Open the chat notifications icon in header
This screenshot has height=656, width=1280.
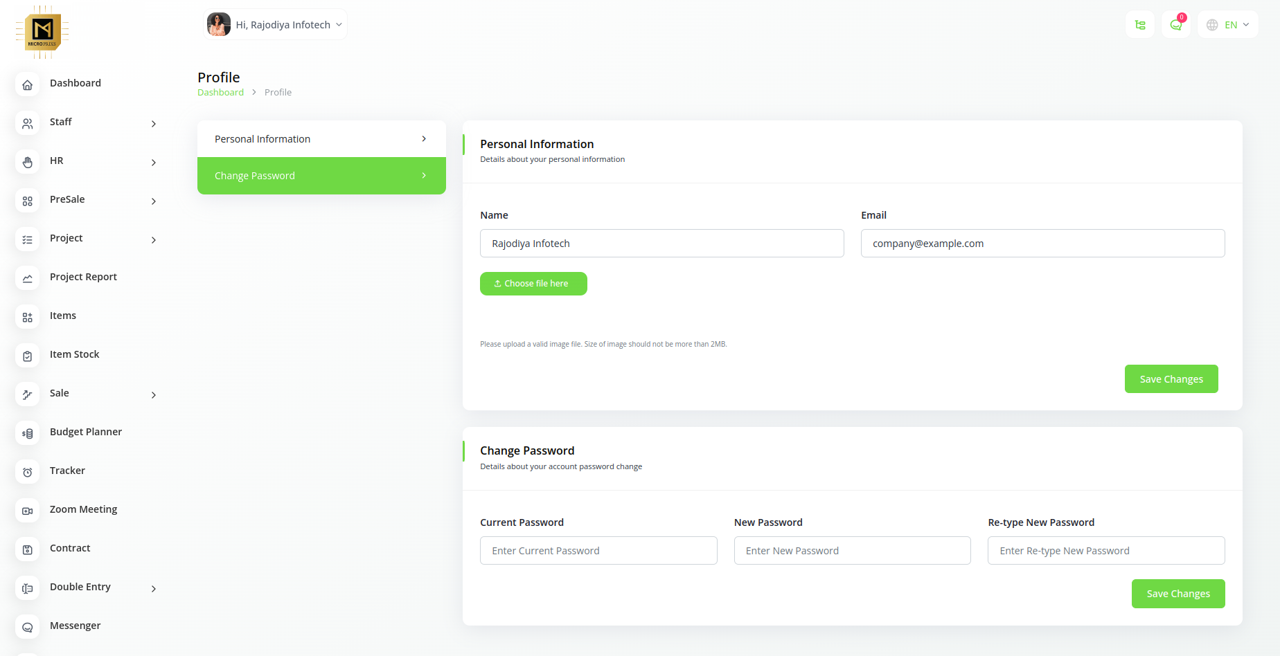1175,25
